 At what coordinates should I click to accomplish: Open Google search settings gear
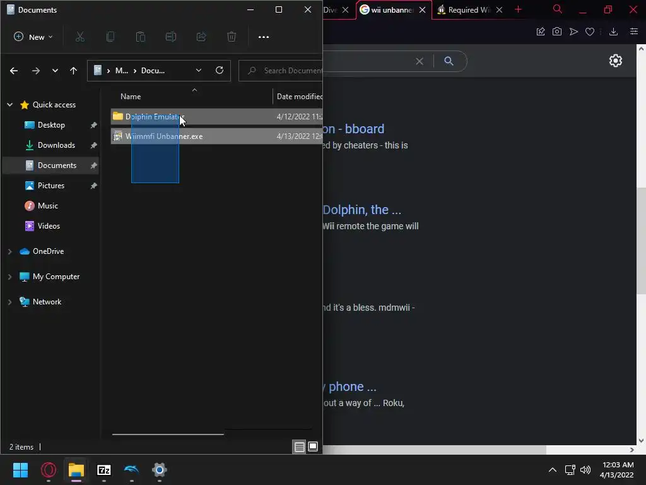(616, 61)
